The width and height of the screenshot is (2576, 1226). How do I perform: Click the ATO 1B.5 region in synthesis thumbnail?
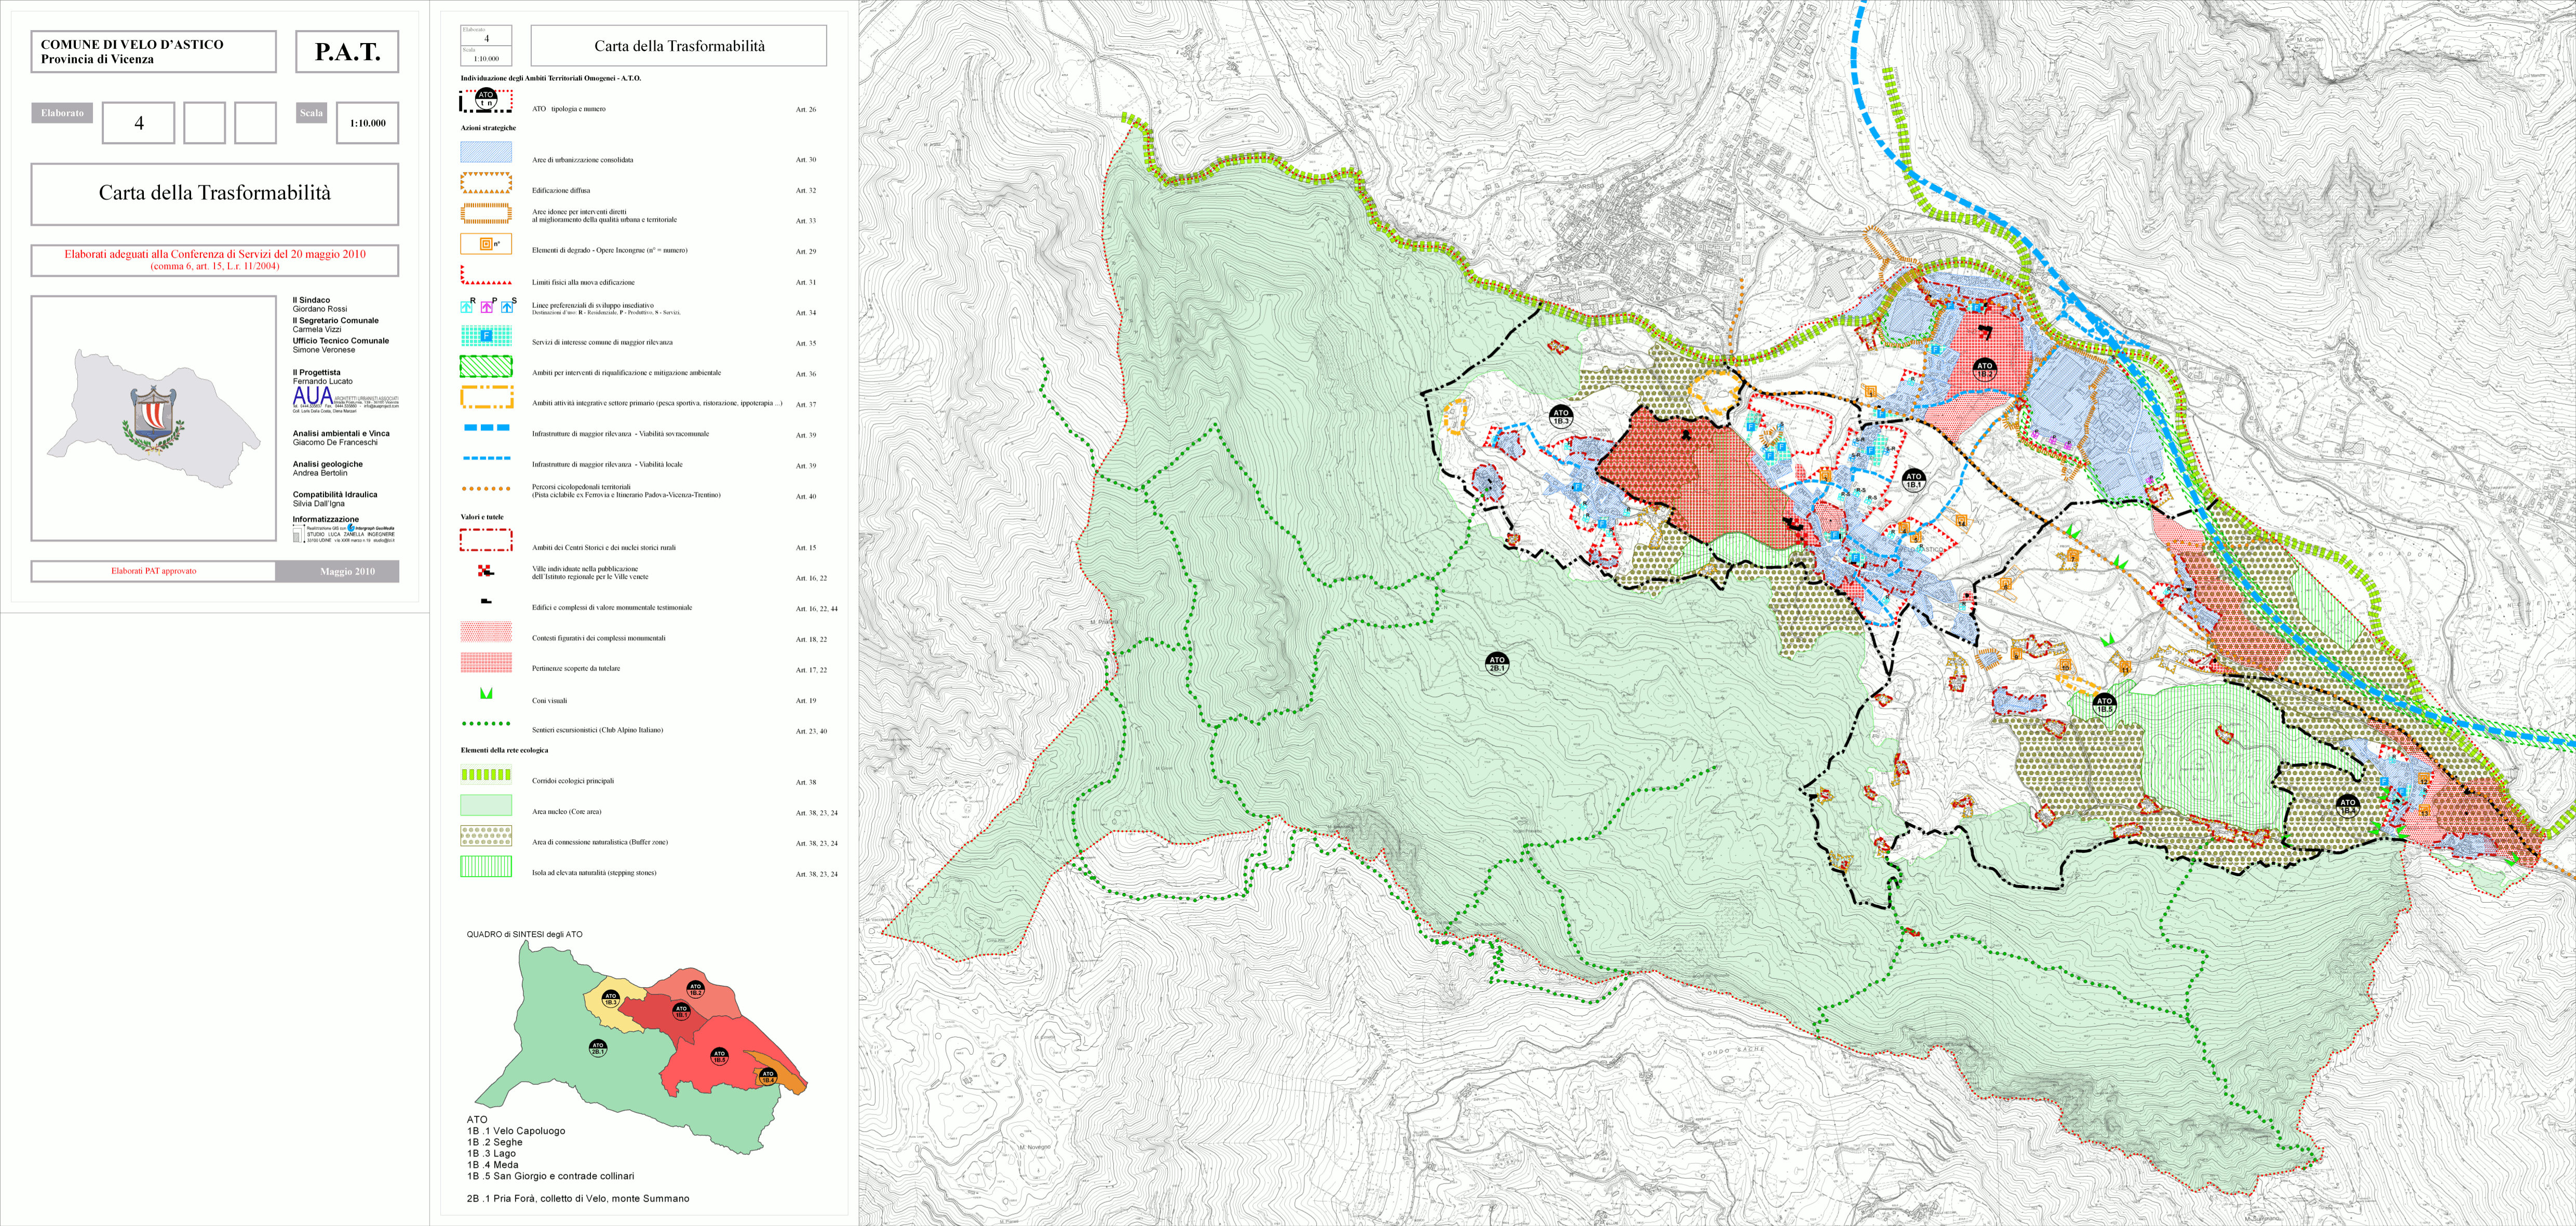tap(719, 1057)
